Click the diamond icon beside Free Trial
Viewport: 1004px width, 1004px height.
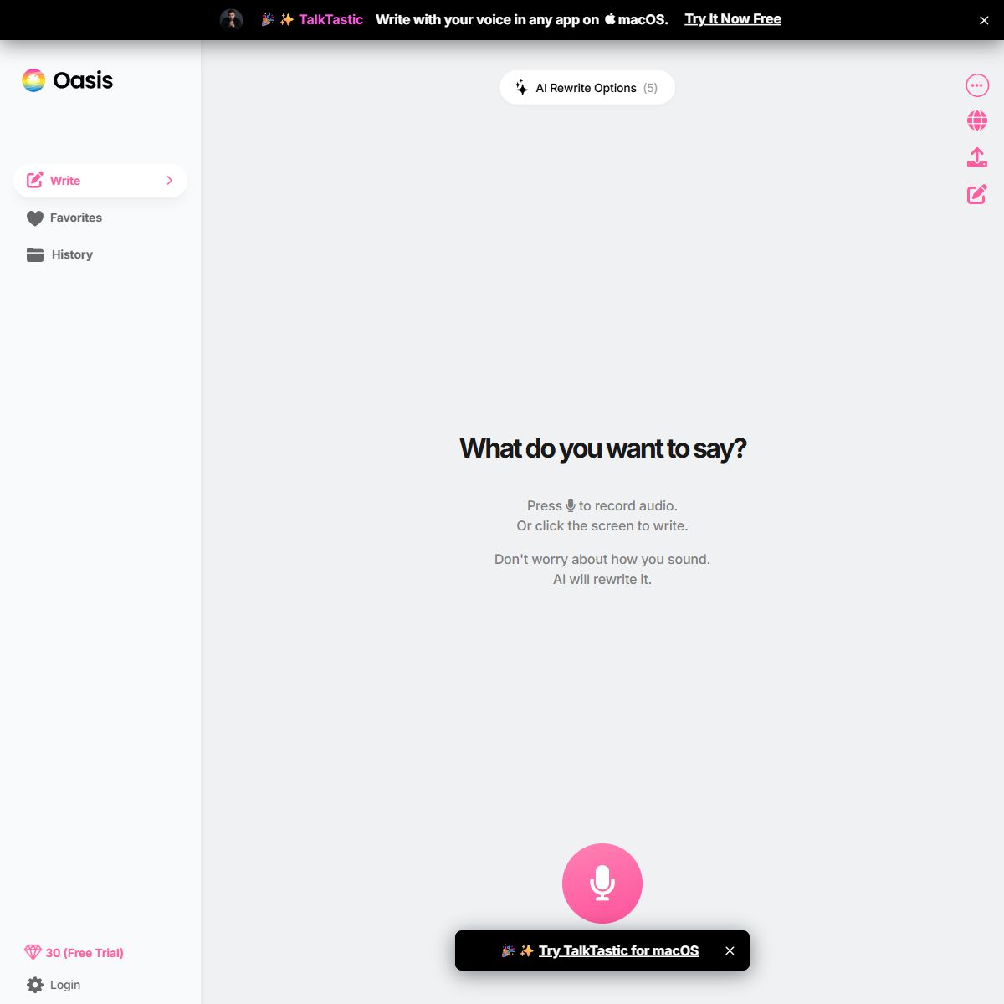(x=33, y=952)
